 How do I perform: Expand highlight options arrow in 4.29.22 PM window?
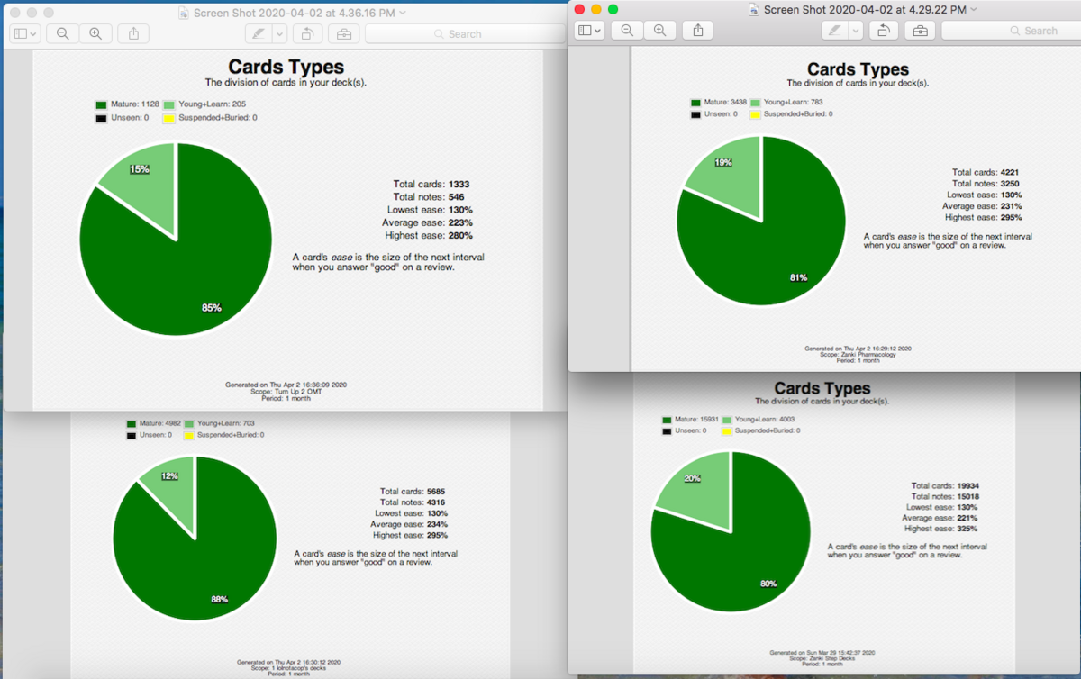pos(855,31)
